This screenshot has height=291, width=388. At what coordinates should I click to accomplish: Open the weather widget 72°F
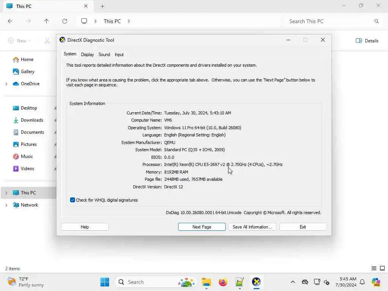point(25,282)
